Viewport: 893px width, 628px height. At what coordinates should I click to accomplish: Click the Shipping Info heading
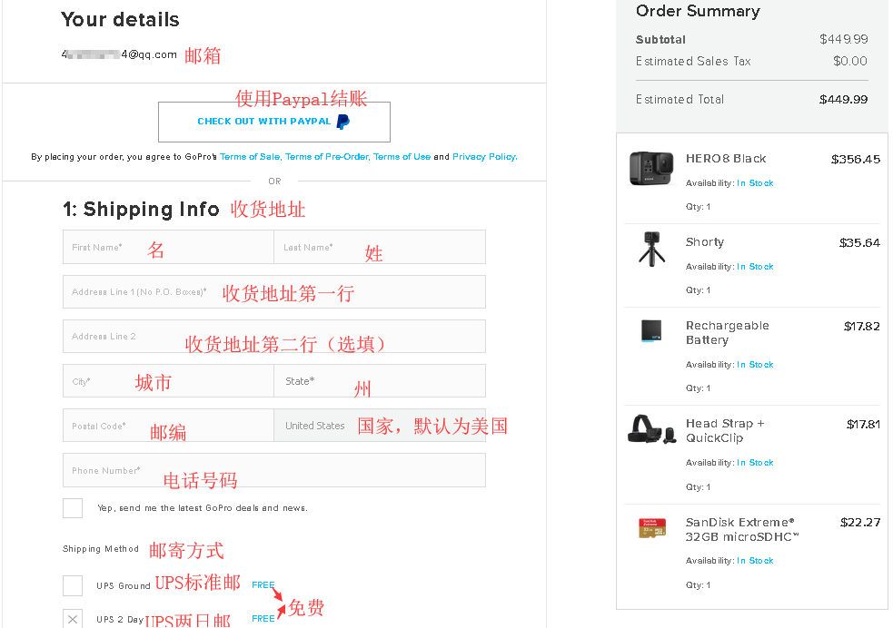(141, 210)
